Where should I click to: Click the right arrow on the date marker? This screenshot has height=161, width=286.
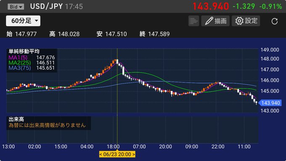click(x=134, y=154)
